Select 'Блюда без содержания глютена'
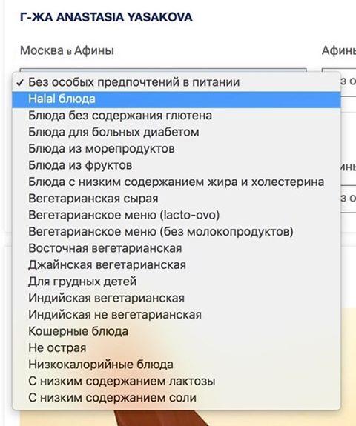This screenshot has height=426, width=356. click(x=177, y=116)
